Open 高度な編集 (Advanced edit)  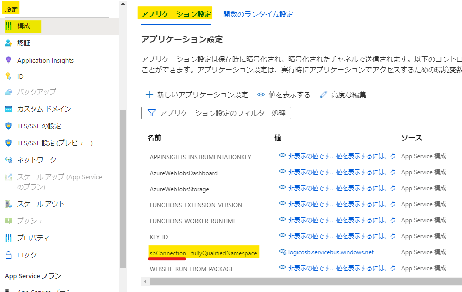[x=343, y=95]
